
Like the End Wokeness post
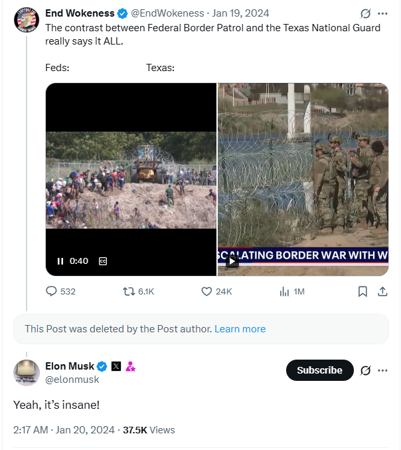pos(206,291)
